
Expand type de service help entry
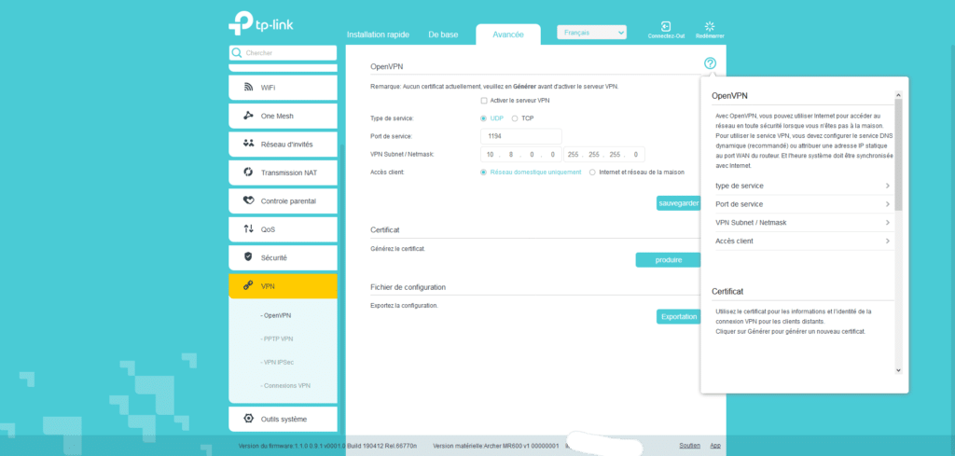800,186
